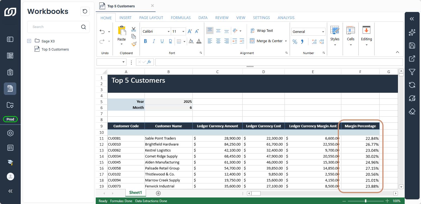This screenshot has width=421, height=204.
Task: Click the percent style icon
Action: [x=295, y=42]
